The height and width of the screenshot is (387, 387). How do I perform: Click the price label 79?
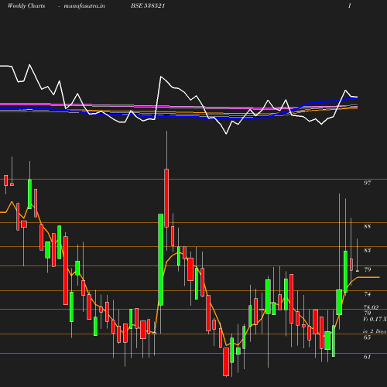368,269
